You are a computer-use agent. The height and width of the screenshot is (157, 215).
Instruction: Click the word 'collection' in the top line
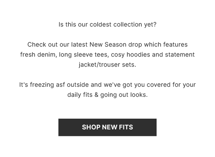click(128, 24)
